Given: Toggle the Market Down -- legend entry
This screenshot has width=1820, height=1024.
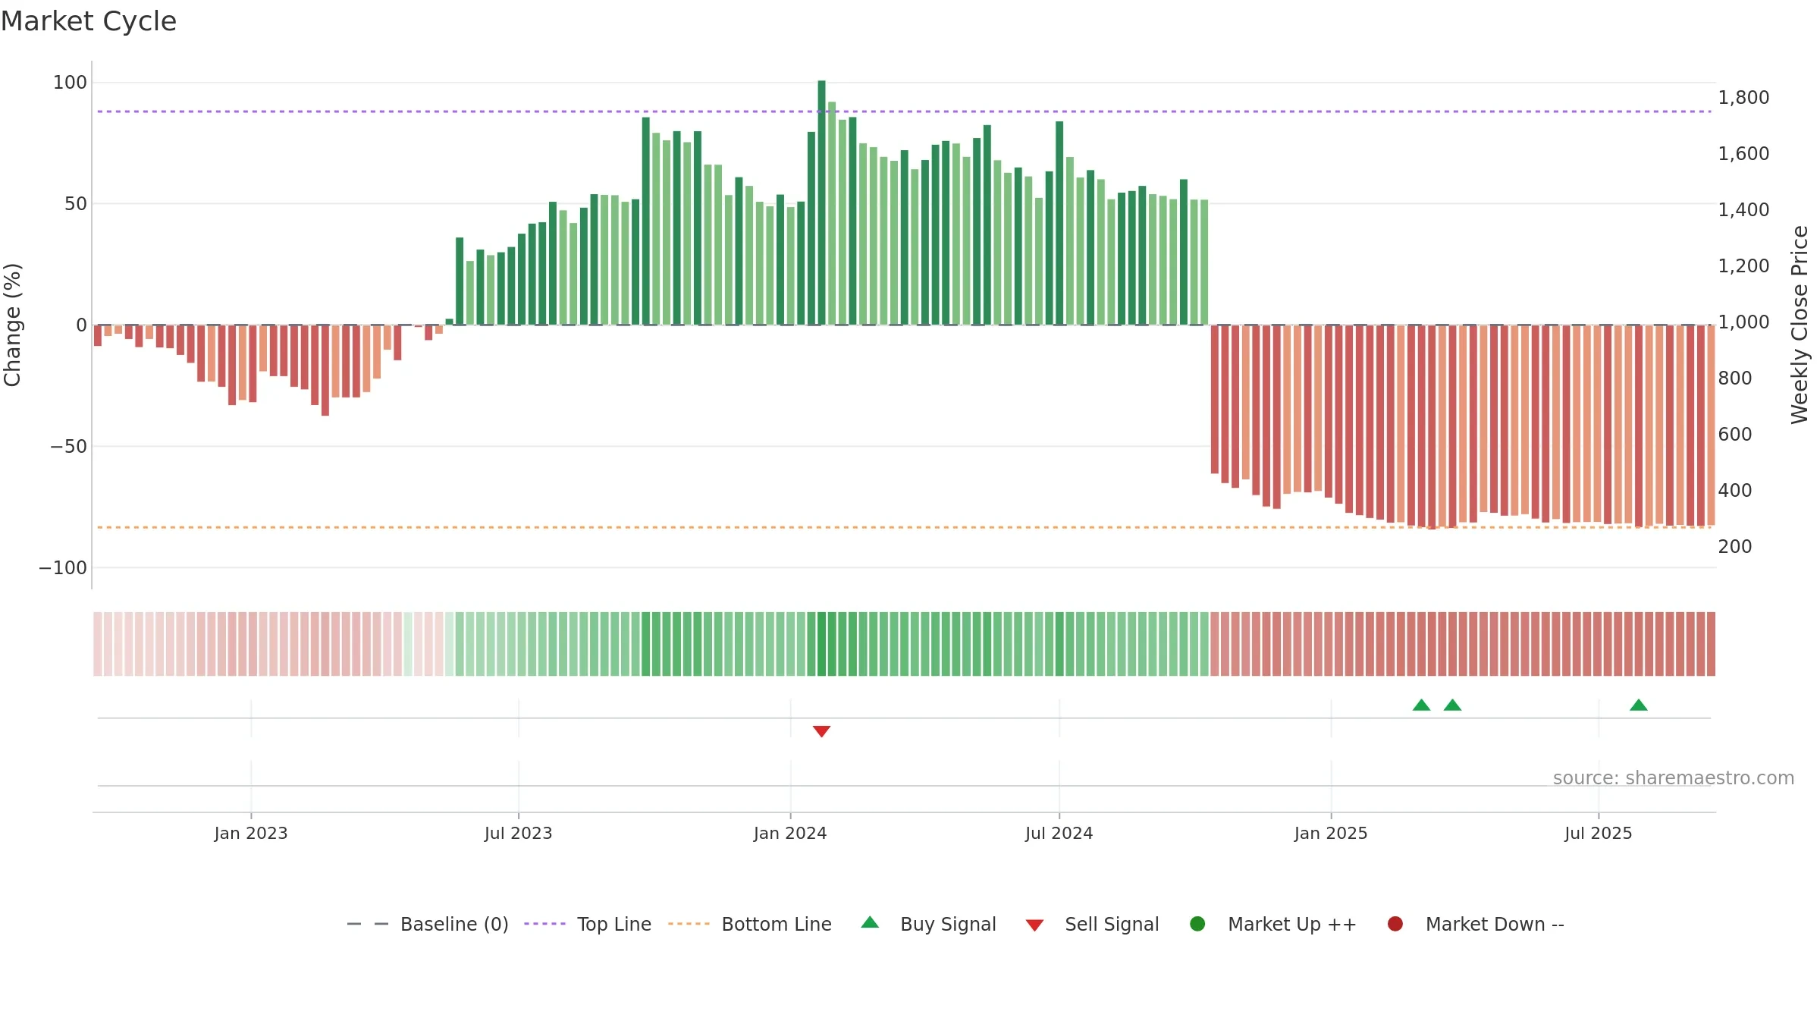Looking at the screenshot, I should pos(1475,924).
